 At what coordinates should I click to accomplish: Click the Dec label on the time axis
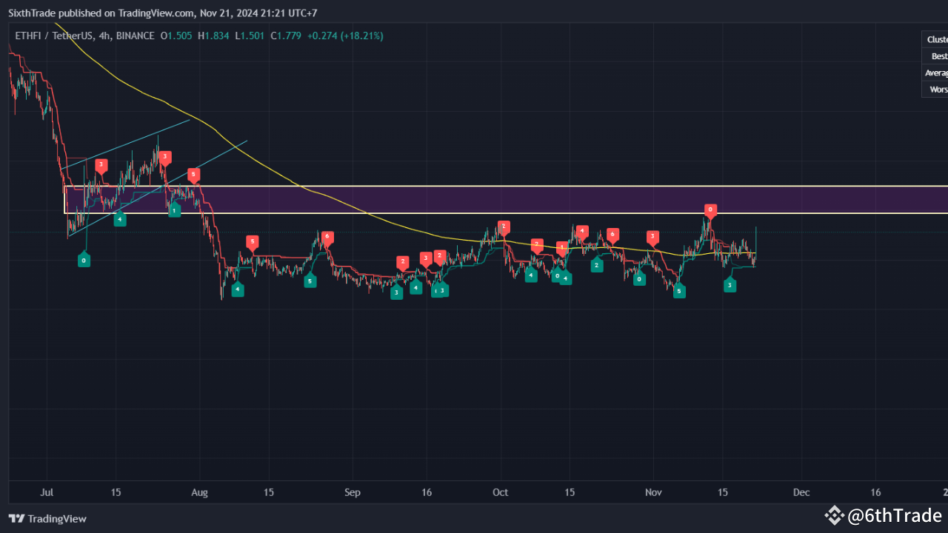801,492
